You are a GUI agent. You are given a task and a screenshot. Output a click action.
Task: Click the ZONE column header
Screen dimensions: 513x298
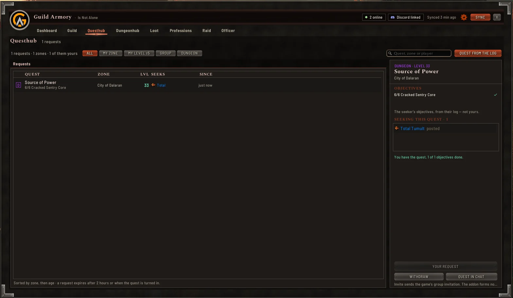104,74
